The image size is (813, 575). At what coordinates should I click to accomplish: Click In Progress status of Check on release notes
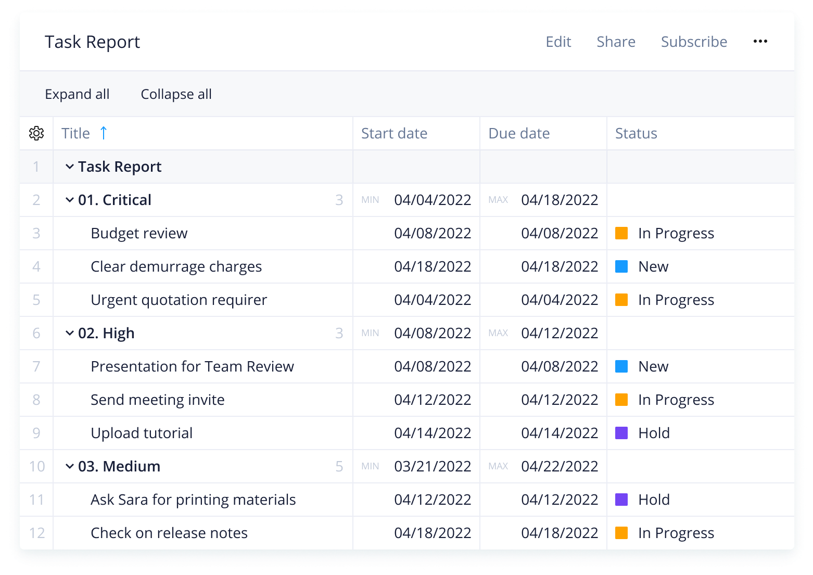point(676,533)
